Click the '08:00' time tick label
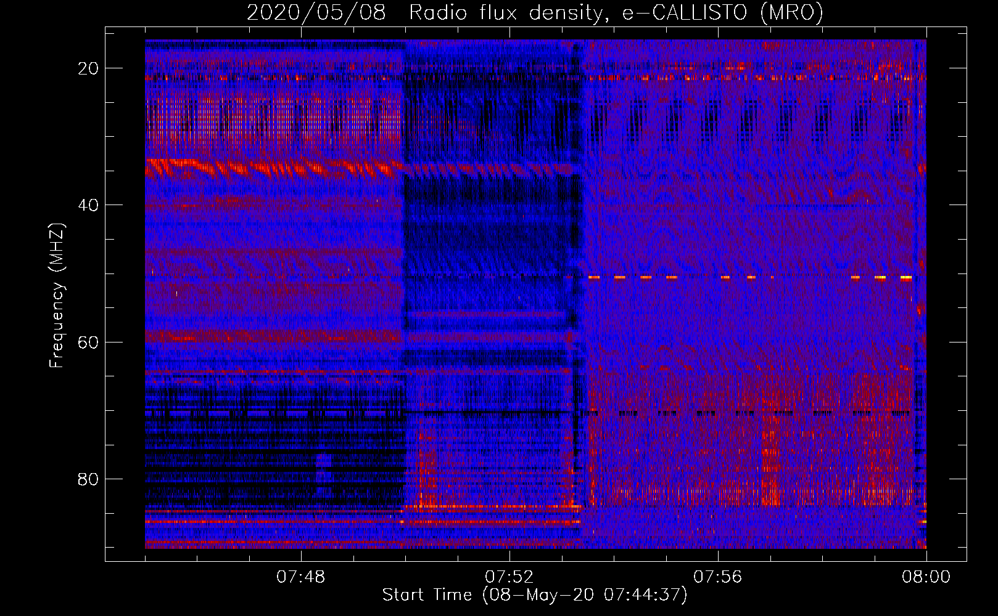The height and width of the screenshot is (616, 998). pyautogui.click(x=926, y=577)
